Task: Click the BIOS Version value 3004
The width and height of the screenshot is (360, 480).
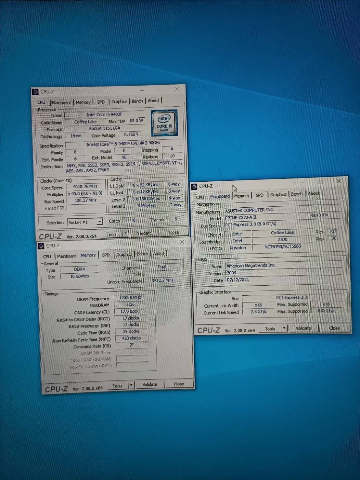Action: pos(284,273)
